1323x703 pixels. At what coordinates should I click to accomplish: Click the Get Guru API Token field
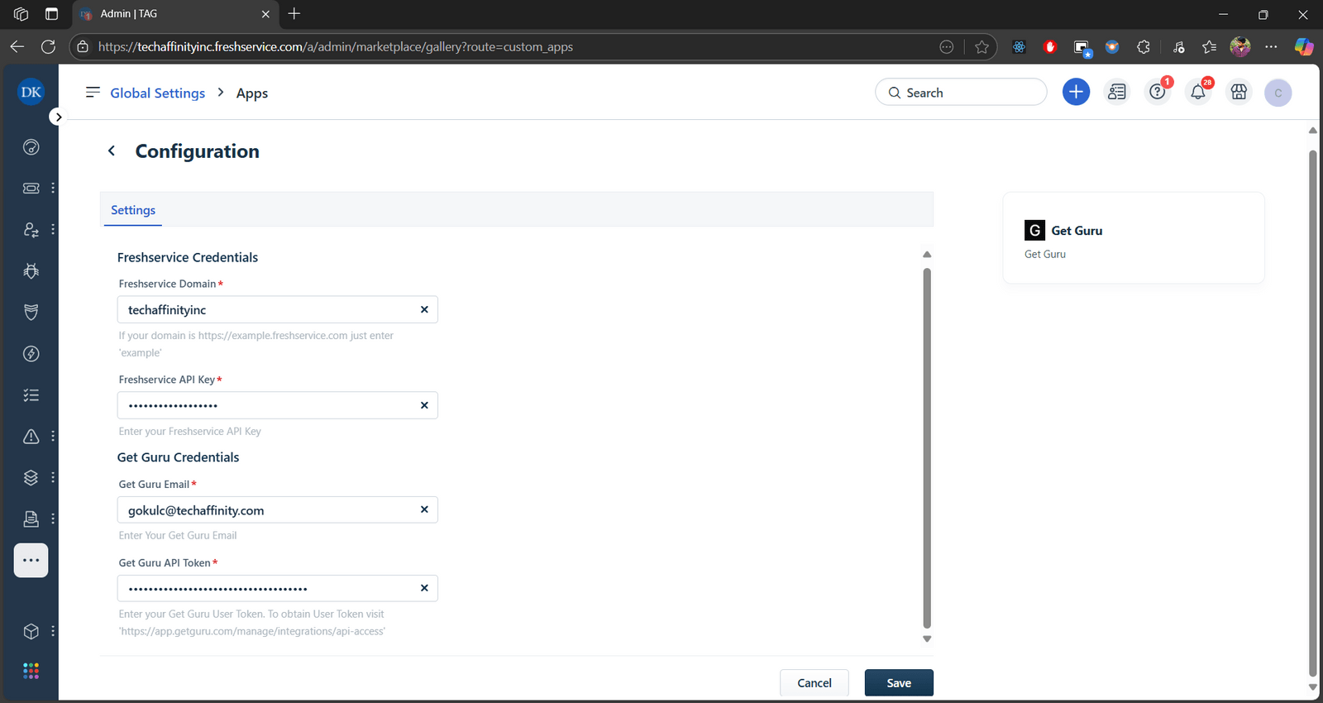pos(277,588)
